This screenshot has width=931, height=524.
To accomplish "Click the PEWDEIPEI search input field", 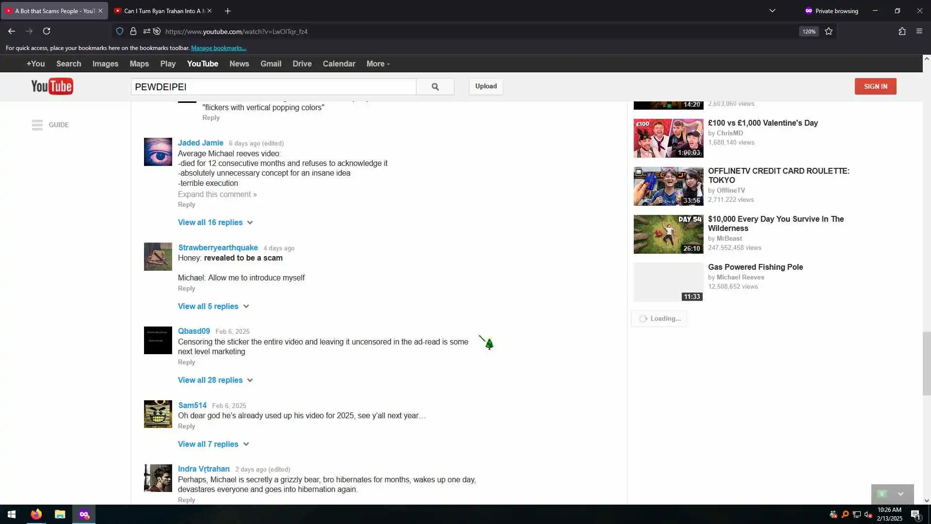I will 273,87.
